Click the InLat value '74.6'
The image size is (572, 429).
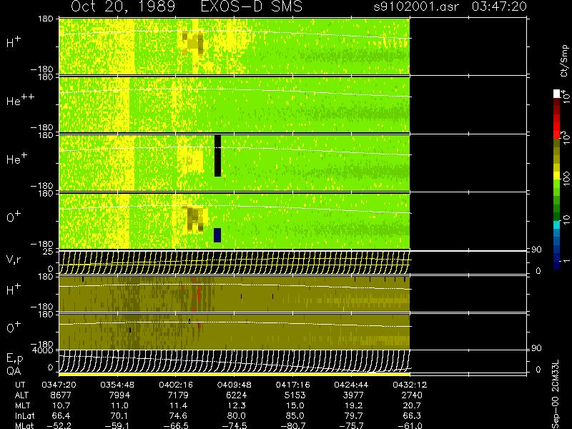(x=178, y=416)
